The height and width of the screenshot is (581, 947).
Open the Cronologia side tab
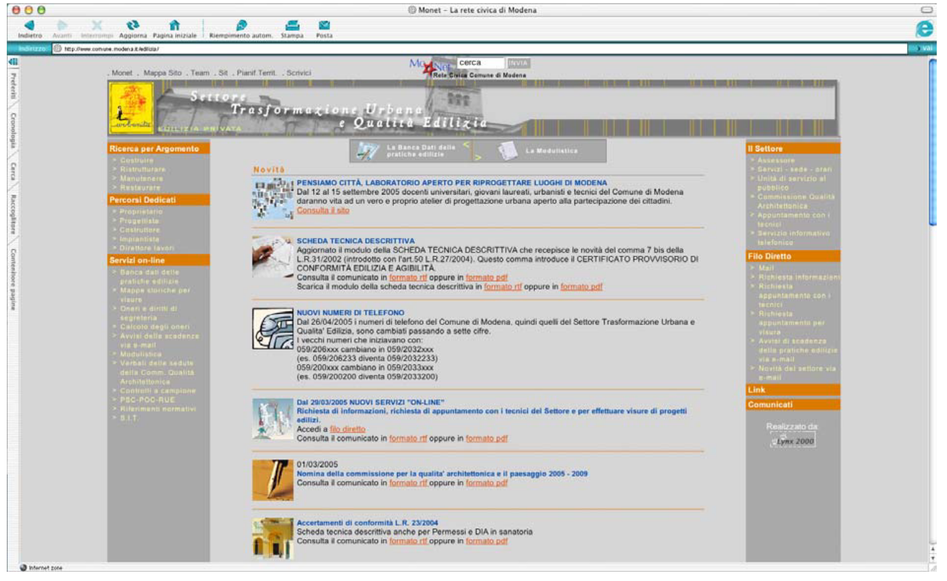[x=13, y=130]
